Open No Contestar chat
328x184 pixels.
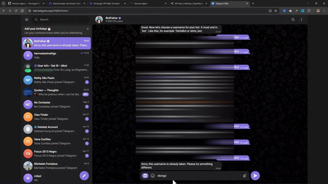click(x=56, y=105)
